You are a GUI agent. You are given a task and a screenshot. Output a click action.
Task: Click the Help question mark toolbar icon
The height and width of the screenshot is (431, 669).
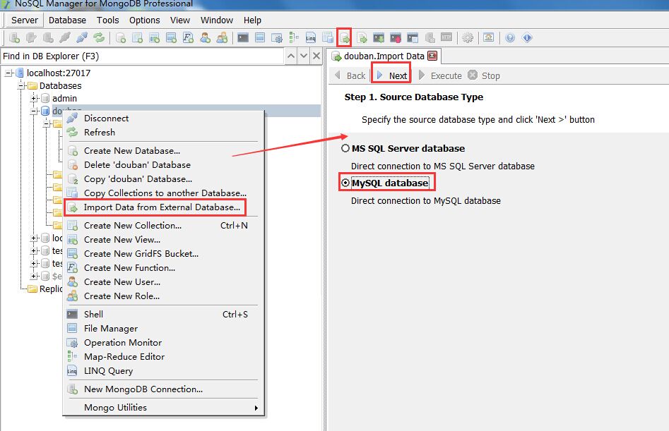[x=510, y=37]
